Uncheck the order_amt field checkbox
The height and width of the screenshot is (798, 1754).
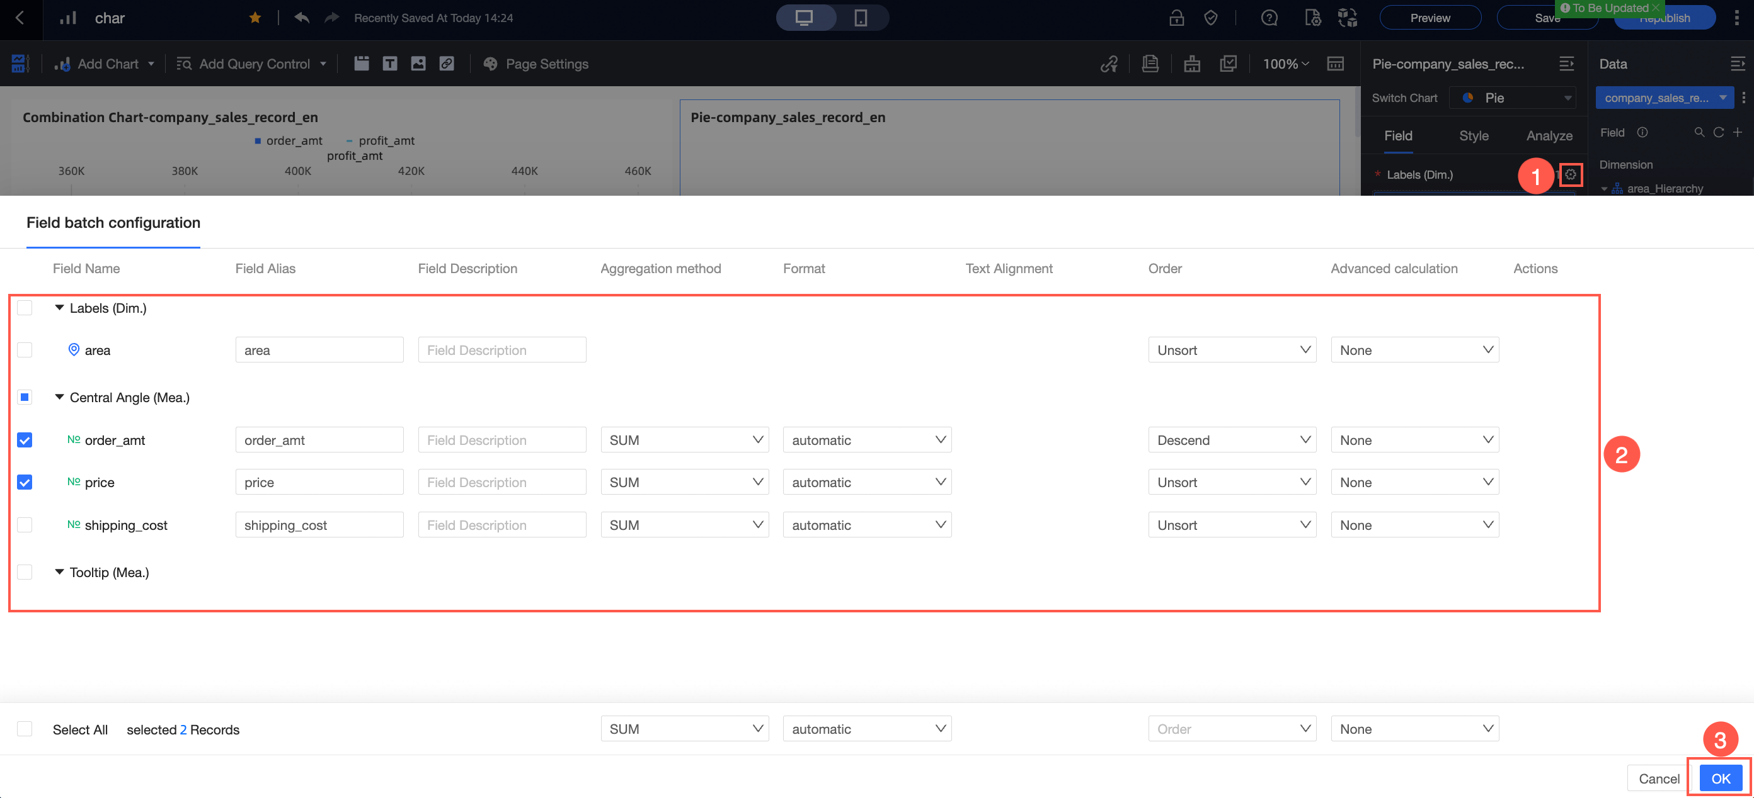click(x=25, y=440)
